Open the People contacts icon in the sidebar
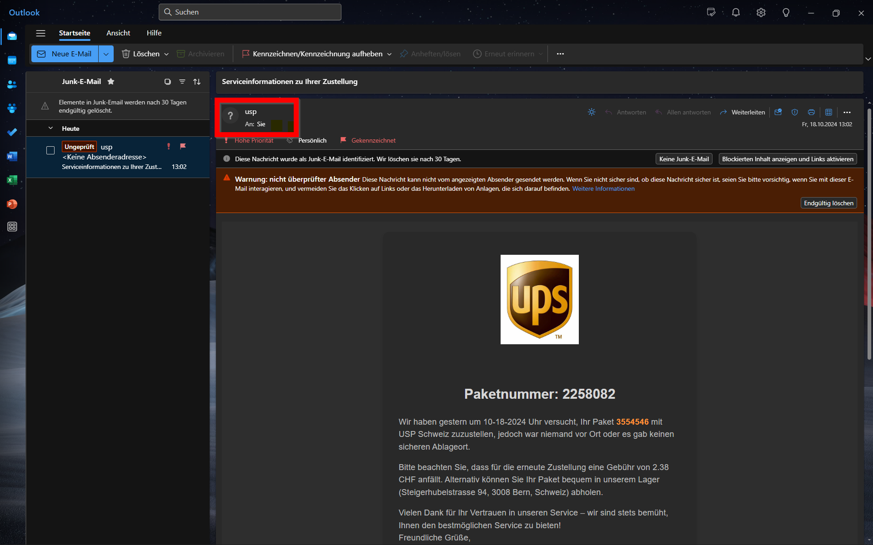The image size is (873, 545). 12,84
